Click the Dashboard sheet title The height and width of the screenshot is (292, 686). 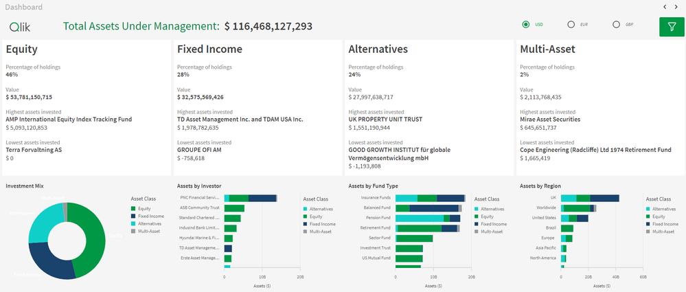click(x=23, y=7)
